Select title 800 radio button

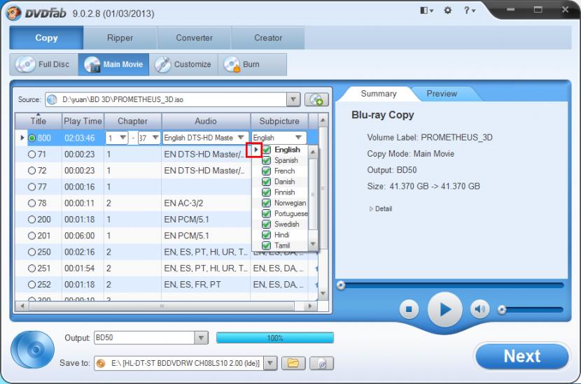pyautogui.click(x=32, y=138)
